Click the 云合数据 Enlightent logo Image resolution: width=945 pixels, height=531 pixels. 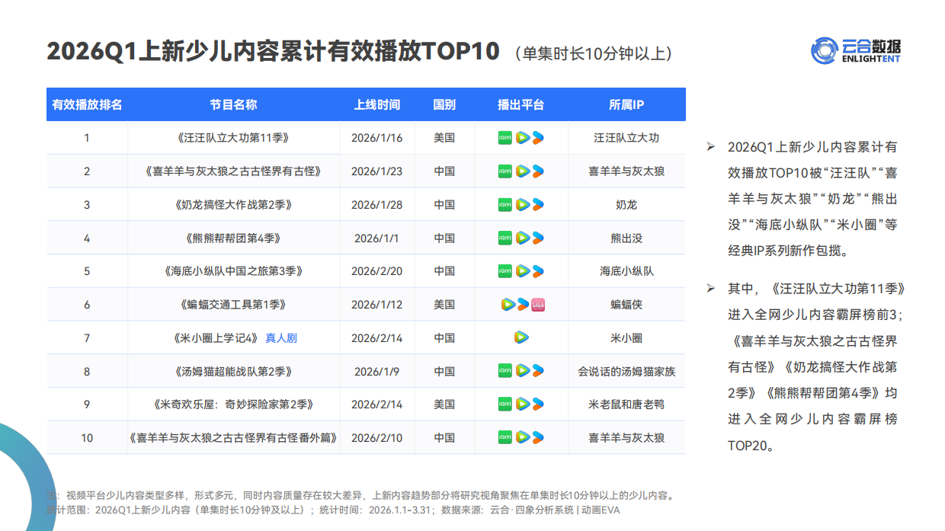click(x=855, y=50)
